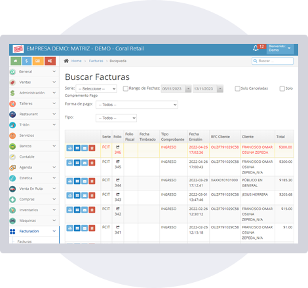Click the green home shortcut button
Screen dimensions: 308x288
click(16, 61)
